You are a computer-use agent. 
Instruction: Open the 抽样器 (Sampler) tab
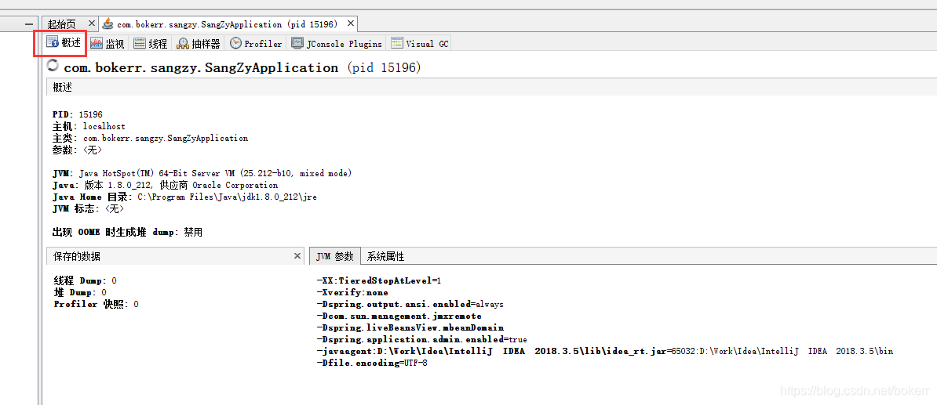[199, 44]
